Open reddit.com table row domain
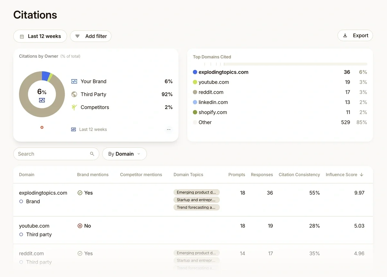The width and height of the screenshot is (387, 277). click(x=31, y=253)
